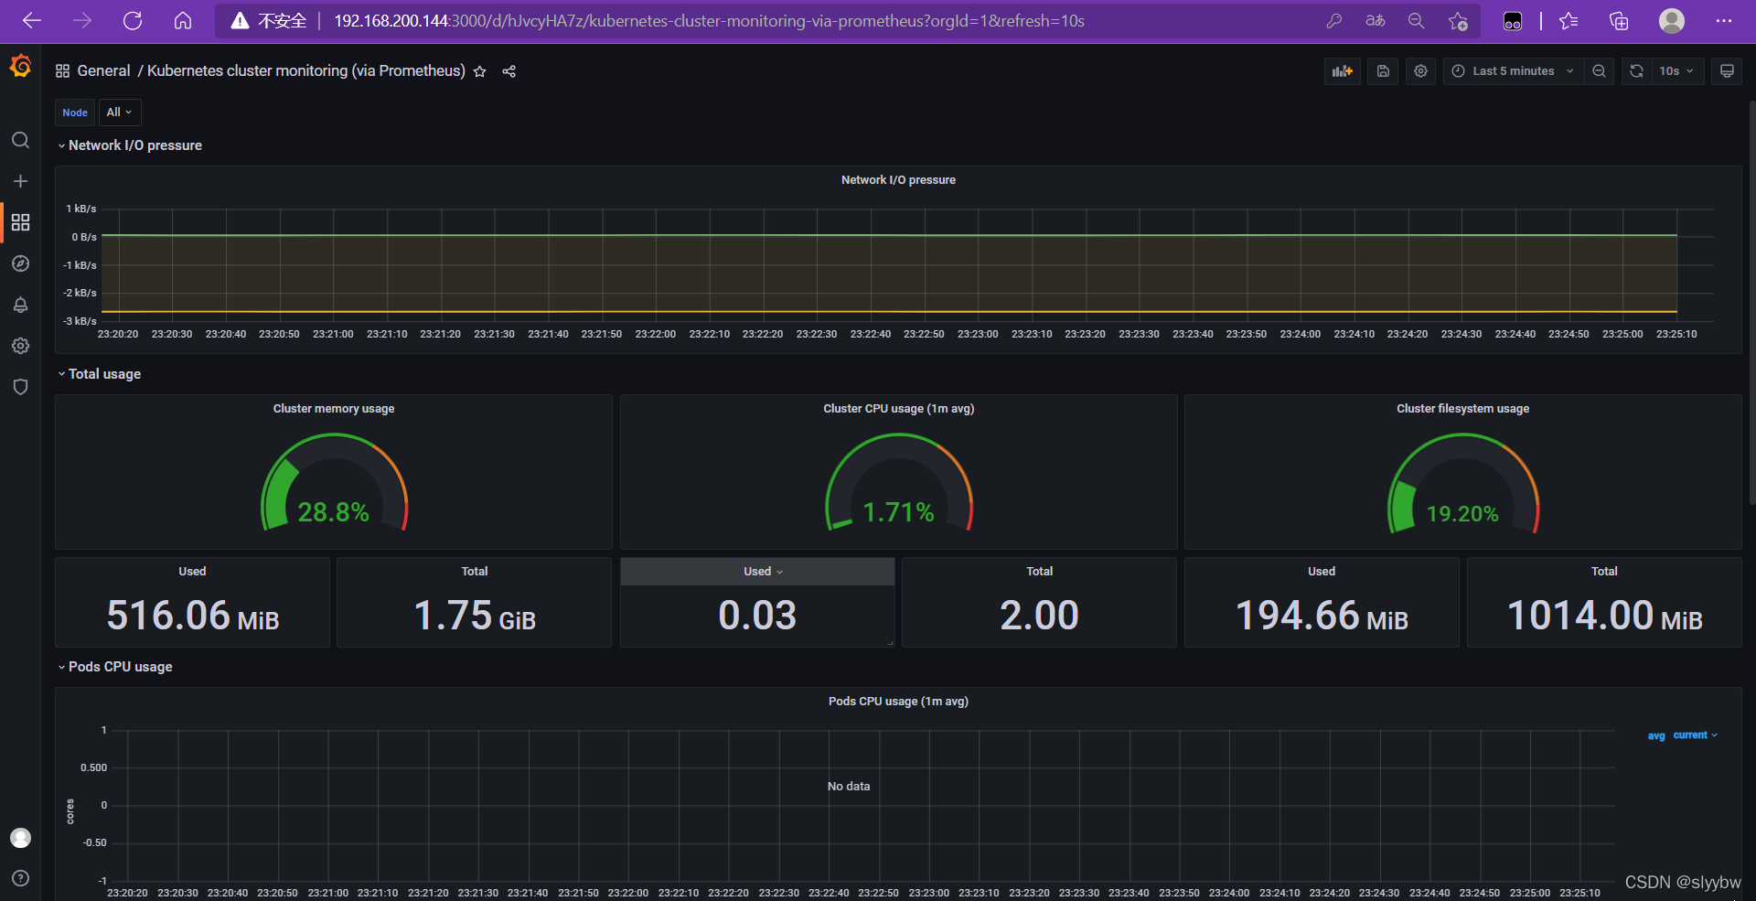
Task: Click the browser address bar URL
Action: (x=709, y=21)
